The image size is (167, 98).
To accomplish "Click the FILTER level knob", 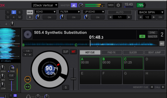I will pos(62,17).
